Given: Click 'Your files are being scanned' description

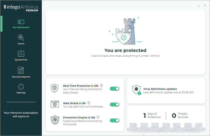Looking at the screenshot, I should pyautogui.click(x=82, y=91).
